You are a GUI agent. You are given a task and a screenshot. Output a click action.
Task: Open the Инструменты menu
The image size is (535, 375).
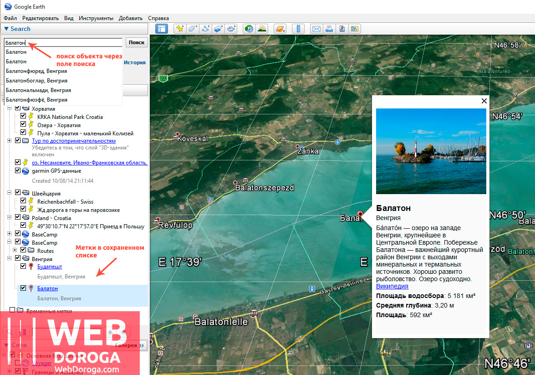(x=96, y=18)
